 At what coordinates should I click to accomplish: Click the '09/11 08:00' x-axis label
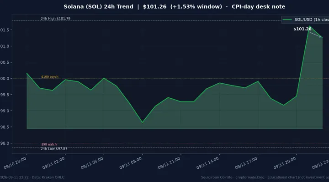point(131,163)
